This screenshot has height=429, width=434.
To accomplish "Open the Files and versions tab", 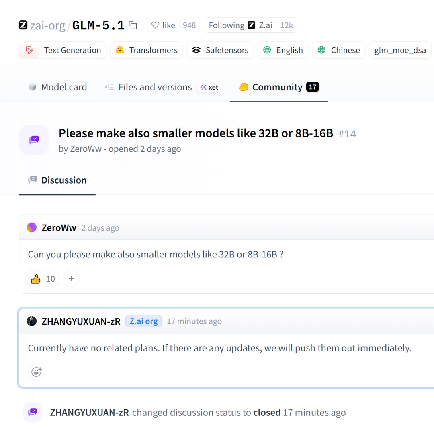I will point(163,87).
